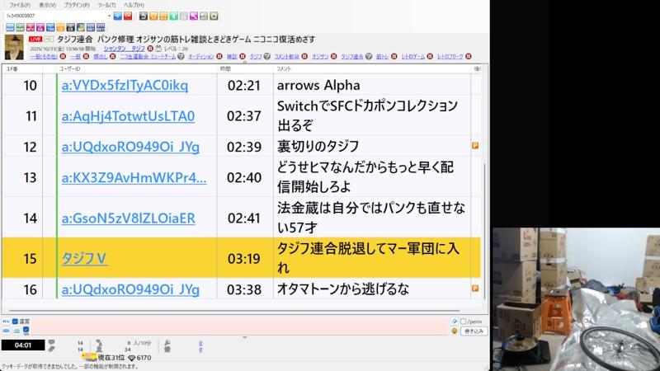This screenshot has width=660, height=371.
Task: Click the blue connect icon
Action: (x=118, y=16)
